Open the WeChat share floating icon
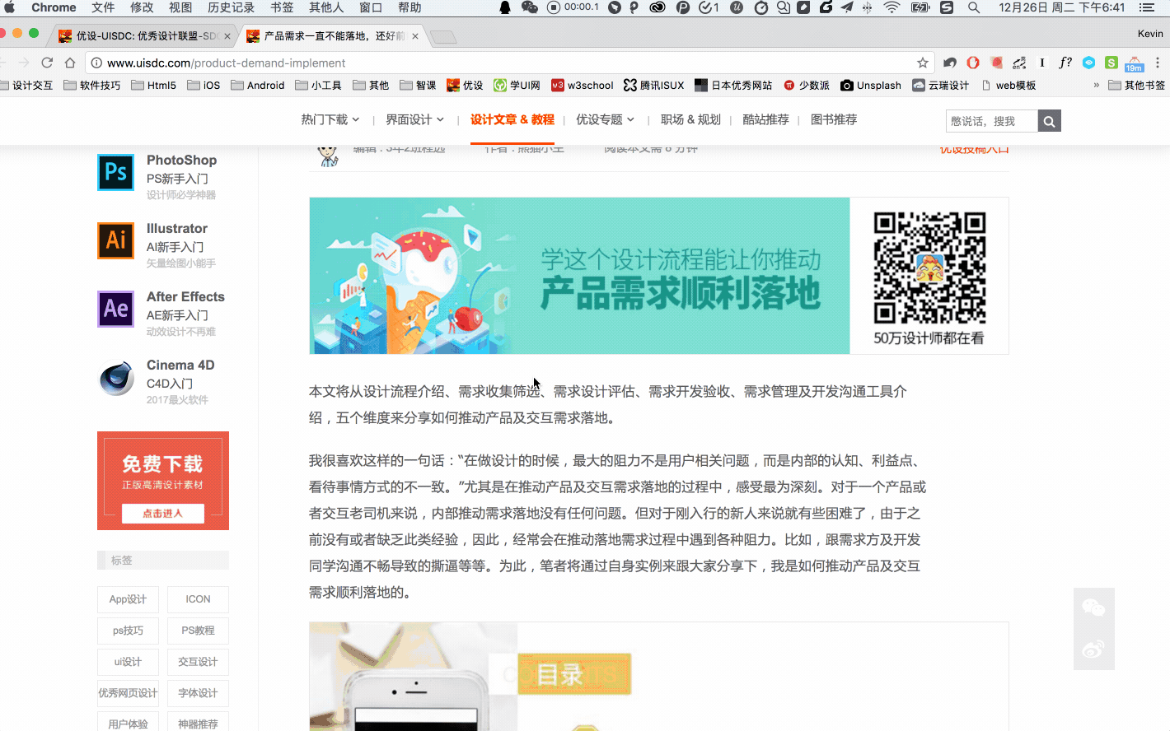The image size is (1170, 731). [1093, 608]
